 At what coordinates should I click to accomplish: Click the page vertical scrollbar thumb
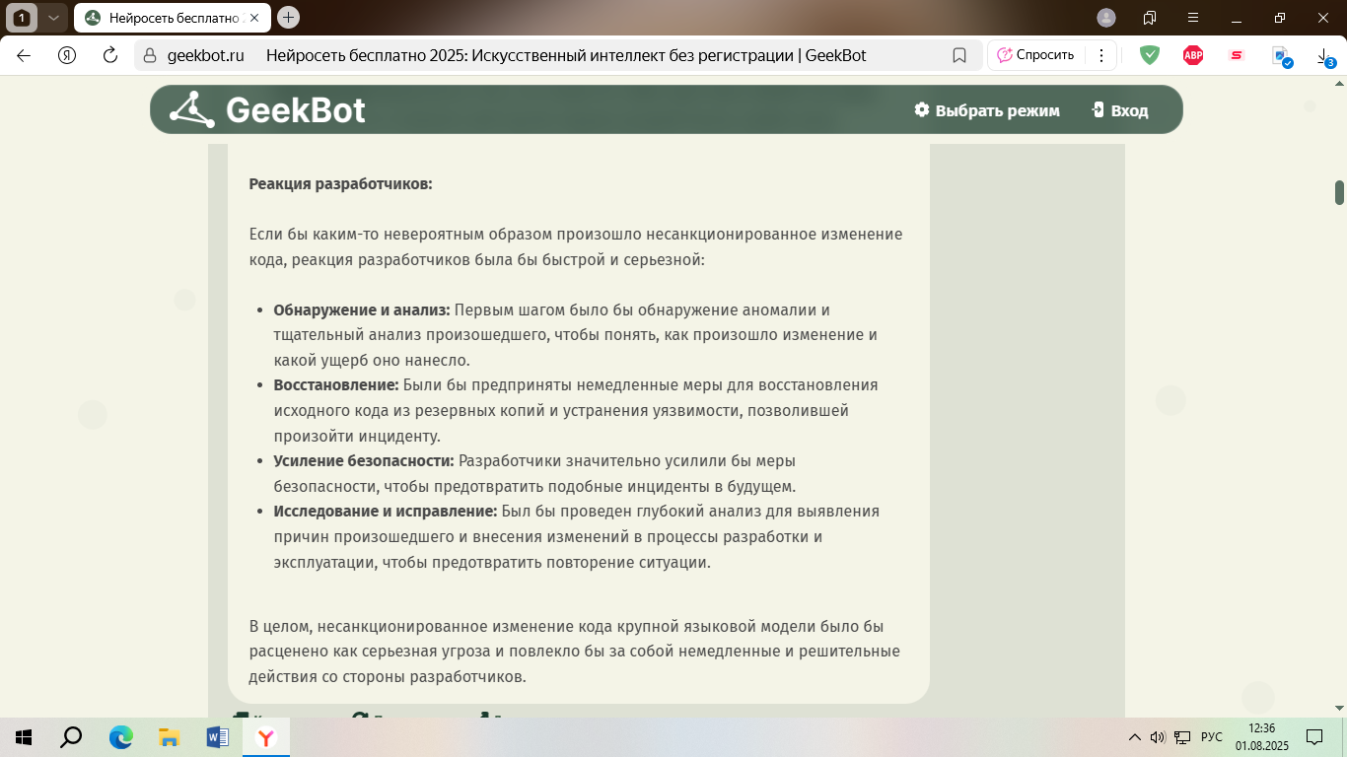click(x=1339, y=192)
